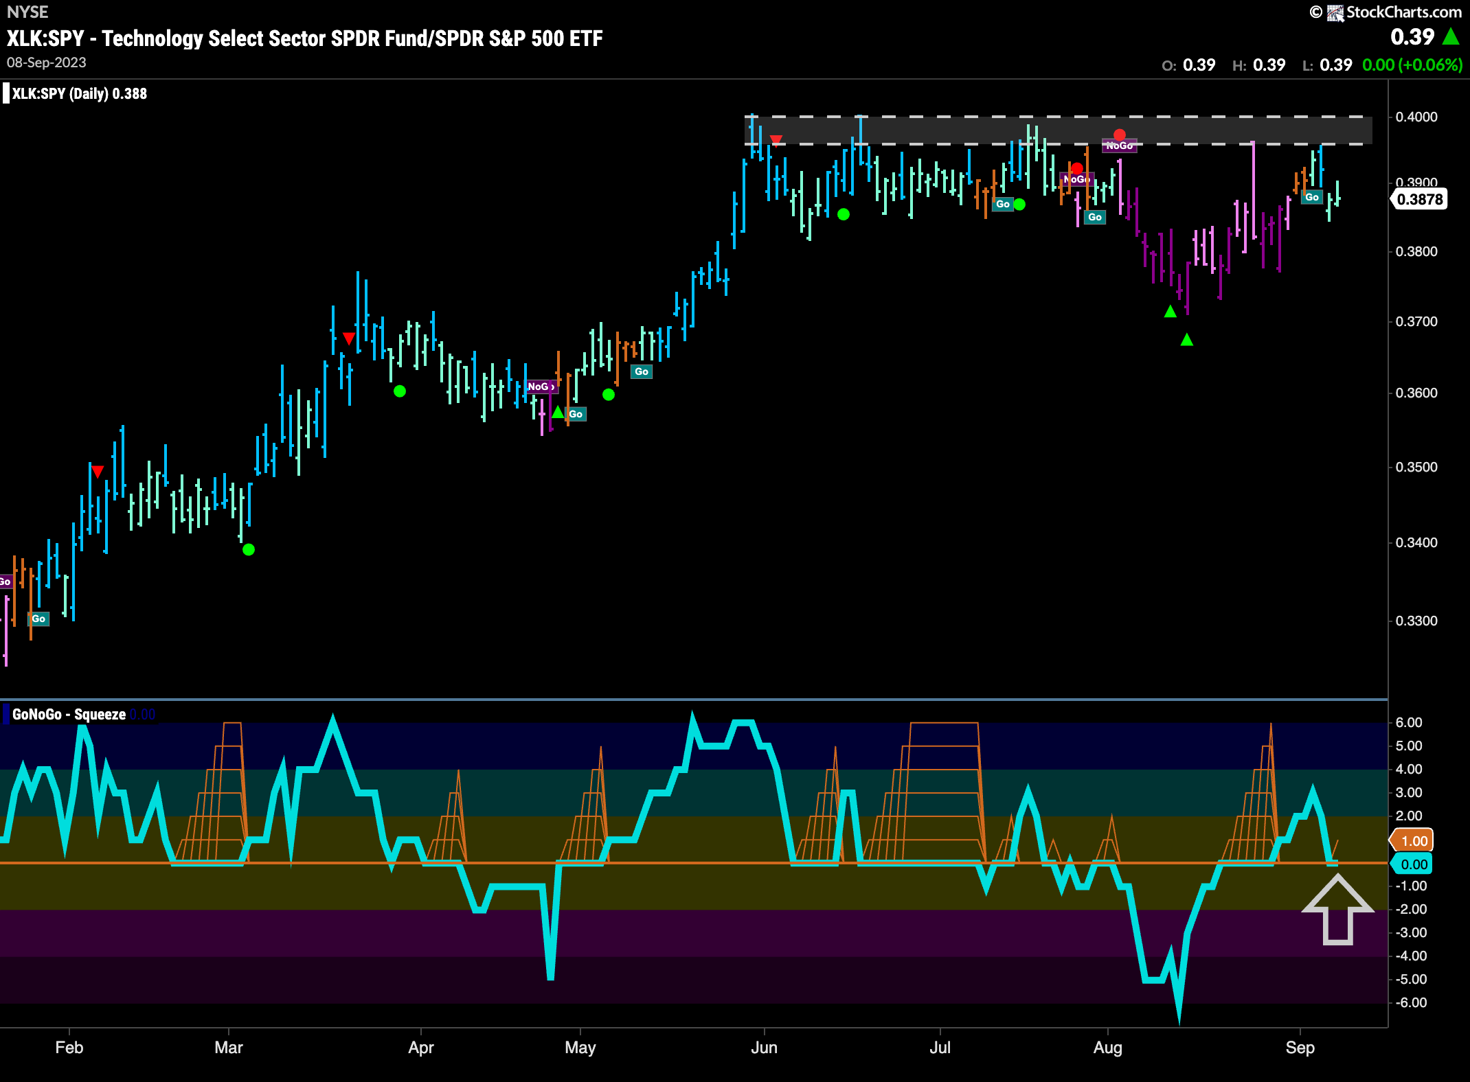Click the -3.00 oscillator axis label
Screen dimensions: 1470x1082
click(x=1410, y=932)
